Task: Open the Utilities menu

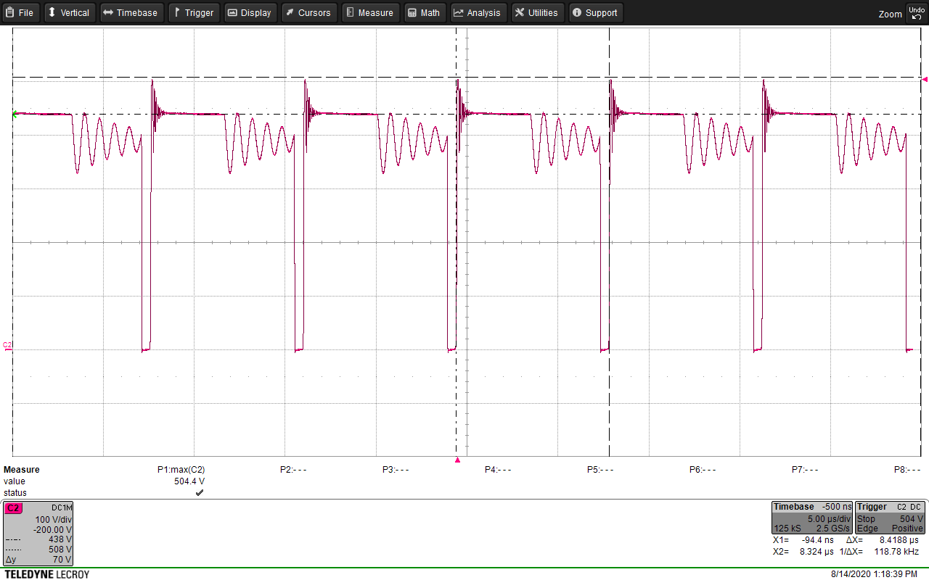Action: click(537, 12)
